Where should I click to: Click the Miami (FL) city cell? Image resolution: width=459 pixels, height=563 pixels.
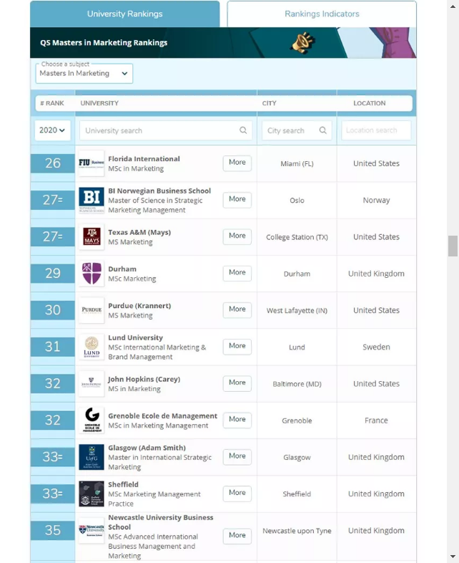click(x=297, y=164)
